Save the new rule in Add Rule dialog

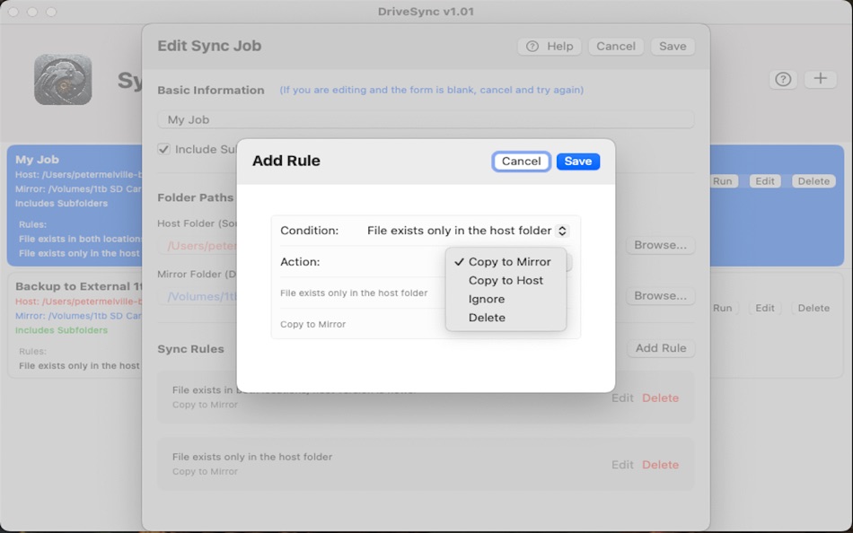(x=577, y=162)
